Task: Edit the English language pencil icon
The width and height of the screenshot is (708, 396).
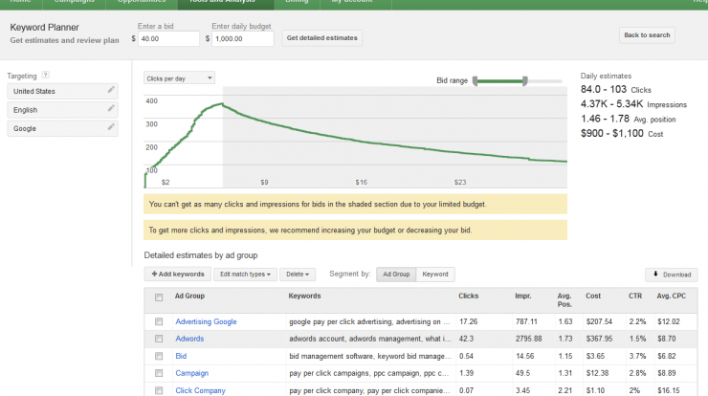Action: 111,108
